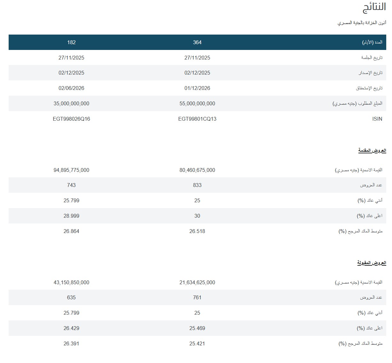The width and height of the screenshot is (392, 363).
Task: Select the required amount 35,000,000,000
Action: point(71,103)
